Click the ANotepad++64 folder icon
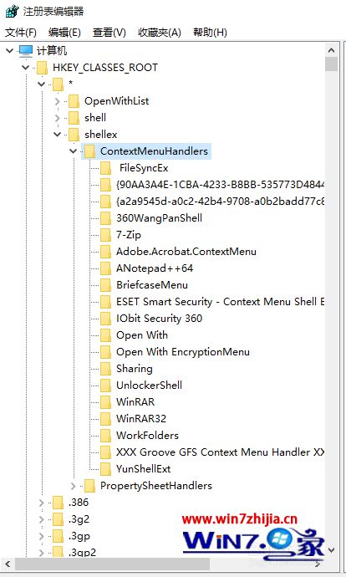346x577 pixels. point(106,268)
